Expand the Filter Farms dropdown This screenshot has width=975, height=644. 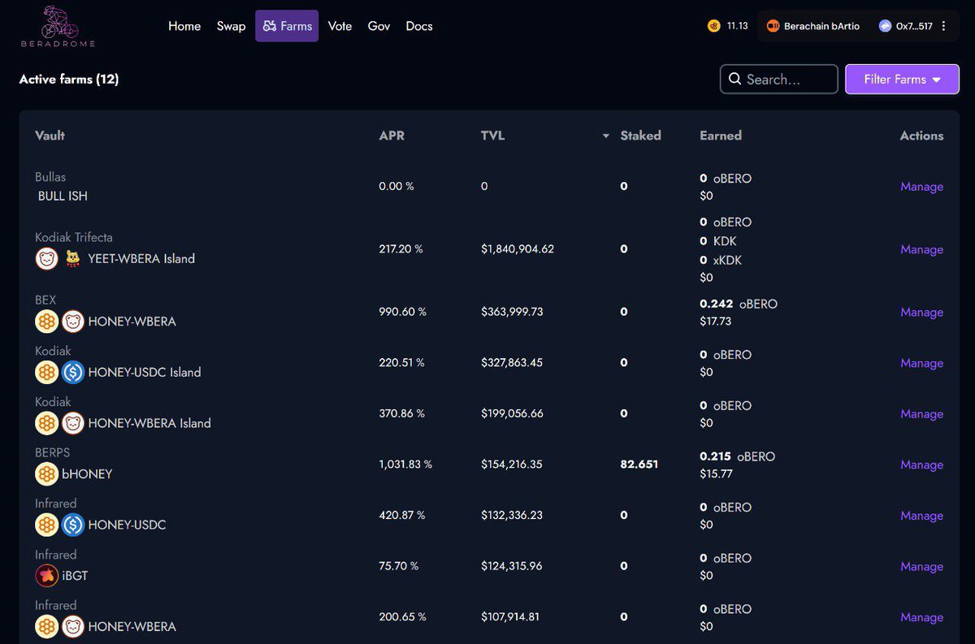pos(902,80)
